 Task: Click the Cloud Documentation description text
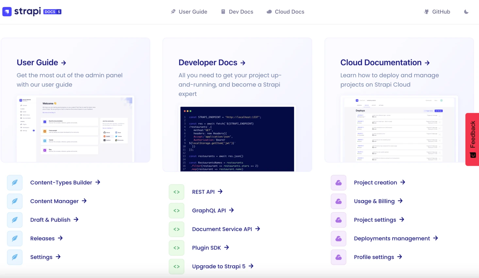coord(390,80)
